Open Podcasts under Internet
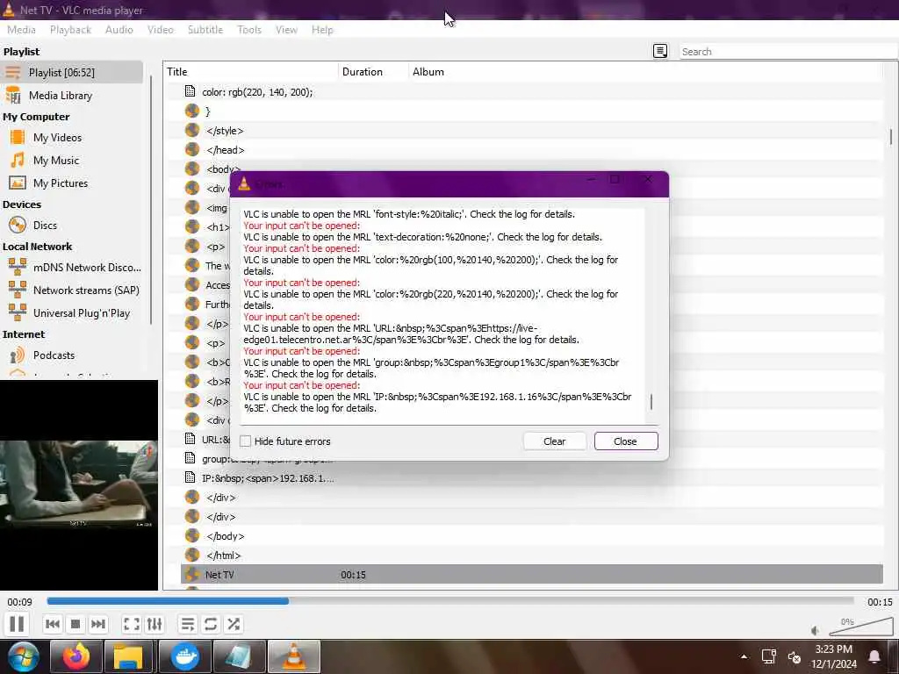This screenshot has width=899, height=674. point(54,355)
